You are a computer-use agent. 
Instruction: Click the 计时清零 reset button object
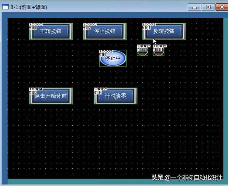[115, 96]
